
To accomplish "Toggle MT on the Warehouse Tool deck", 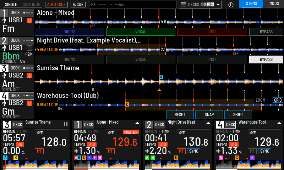I will (x=252, y=151).
